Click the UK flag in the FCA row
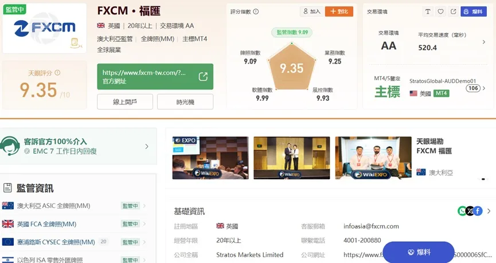The image size is (496, 263). pyautogui.click(x=8, y=224)
